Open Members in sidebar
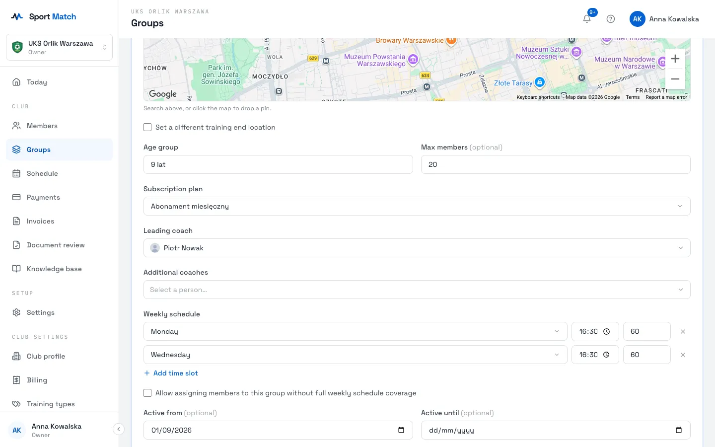This screenshot has height=447, width=715. [x=59, y=126]
